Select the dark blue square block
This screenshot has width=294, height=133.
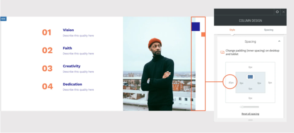click(x=195, y=27)
